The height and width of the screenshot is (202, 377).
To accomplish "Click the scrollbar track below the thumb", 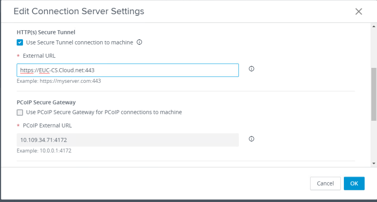I will [373, 141].
